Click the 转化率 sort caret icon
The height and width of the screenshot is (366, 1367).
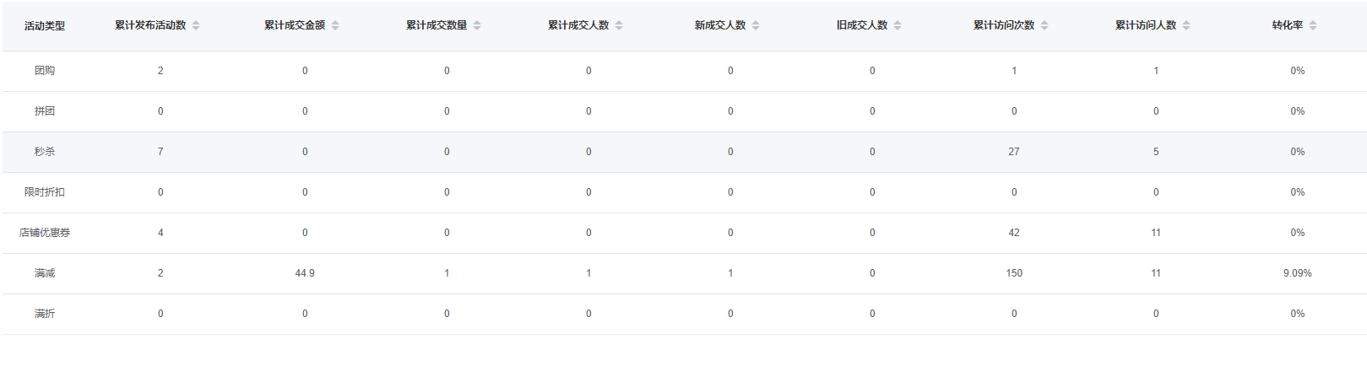coord(1313,25)
